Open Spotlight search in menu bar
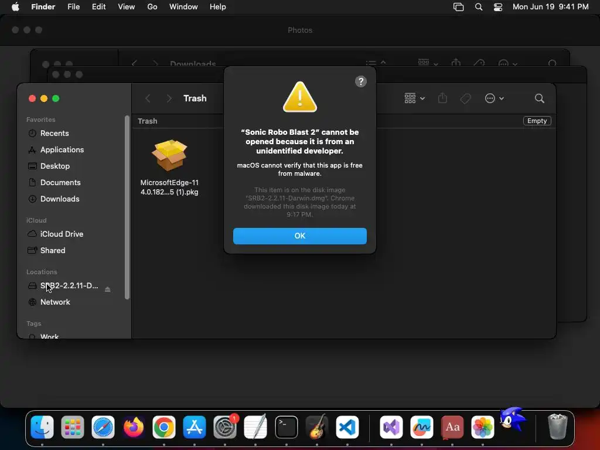600x450 pixels. tap(478, 7)
